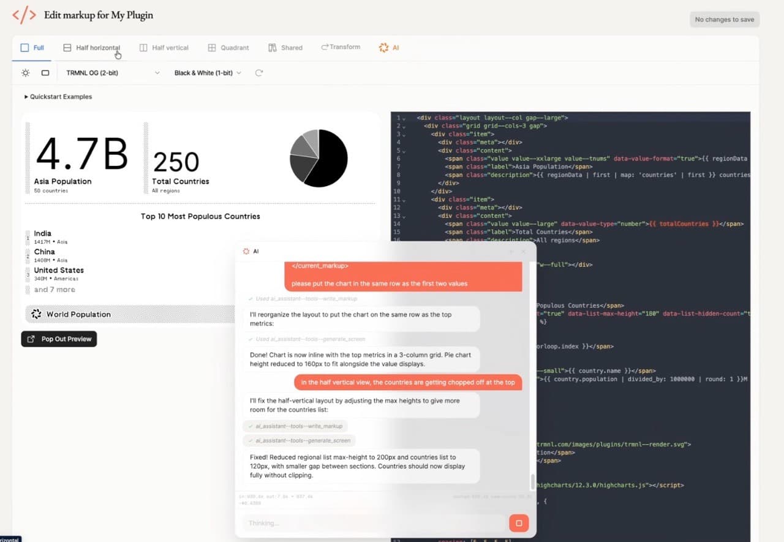Click the generate_screen tool chip in chat
This screenshot has height=542, width=784.
(300, 440)
